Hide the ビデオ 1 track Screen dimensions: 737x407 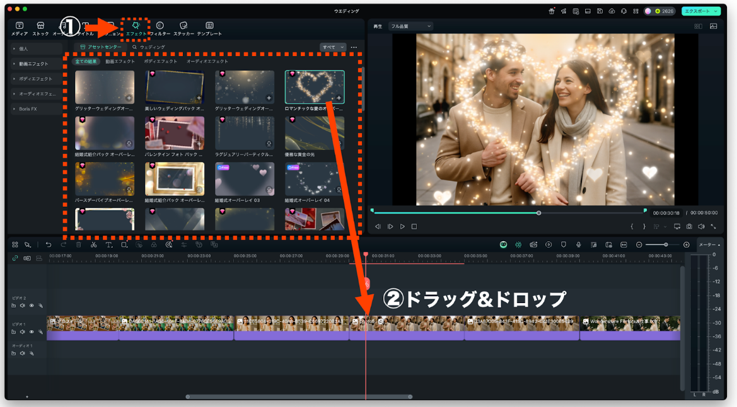(32, 332)
